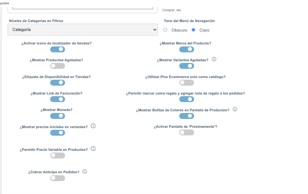Disable the Mostrar Moneda toggle
This screenshot has height=194, width=308.
[57, 116]
